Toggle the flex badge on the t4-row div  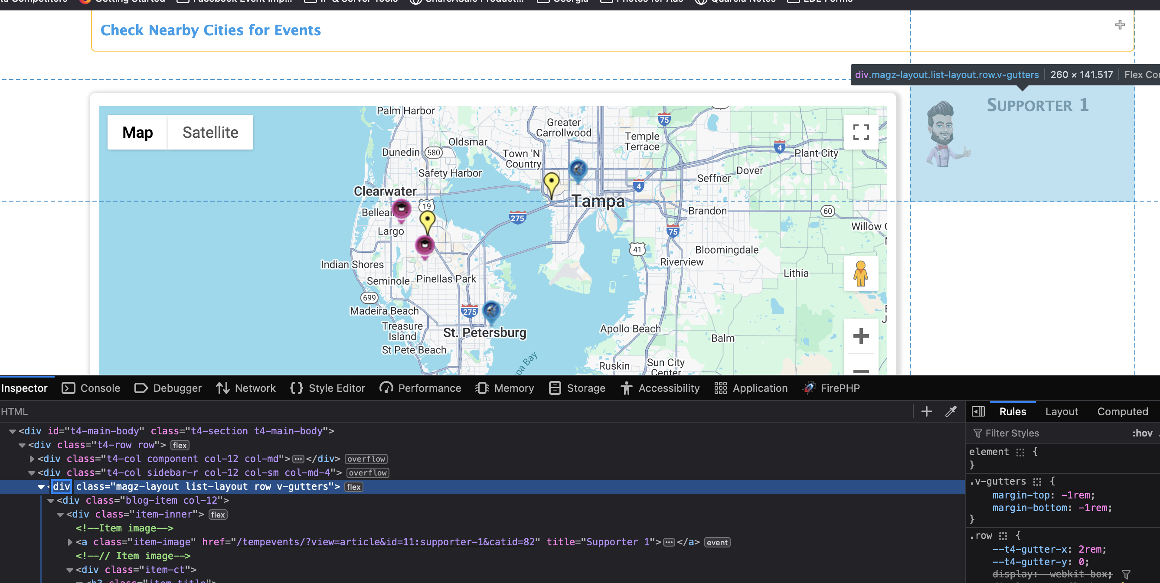point(179,445)
